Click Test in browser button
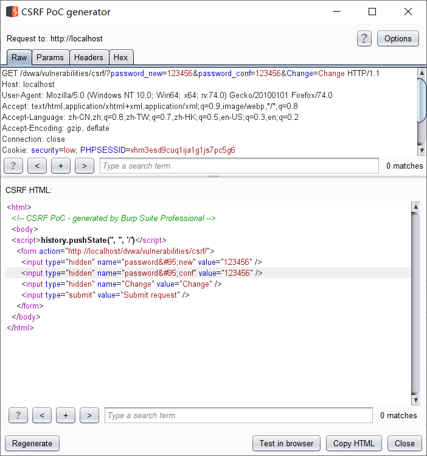Image resolution: width=427 pixels, height=456 pixels. click(286, 443)
